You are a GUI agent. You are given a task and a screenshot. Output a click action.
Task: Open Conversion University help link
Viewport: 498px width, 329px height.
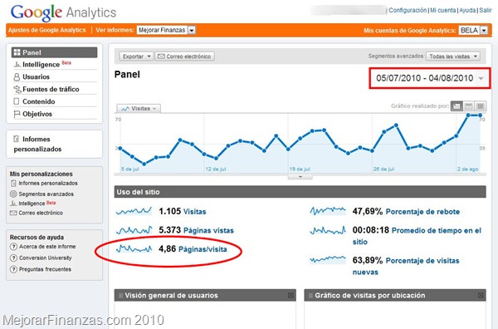tap(46, 258)
